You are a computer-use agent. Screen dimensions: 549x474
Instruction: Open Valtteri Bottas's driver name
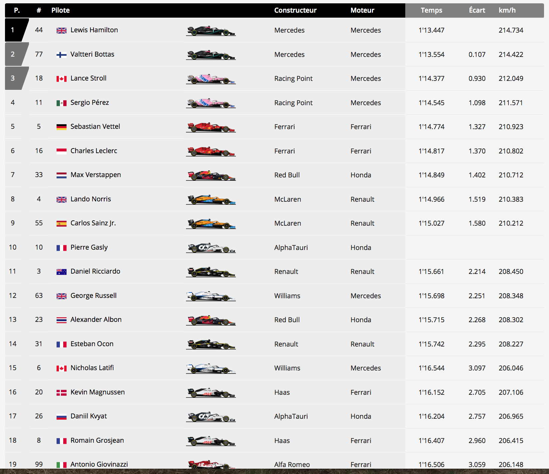[x=92, y=54]
